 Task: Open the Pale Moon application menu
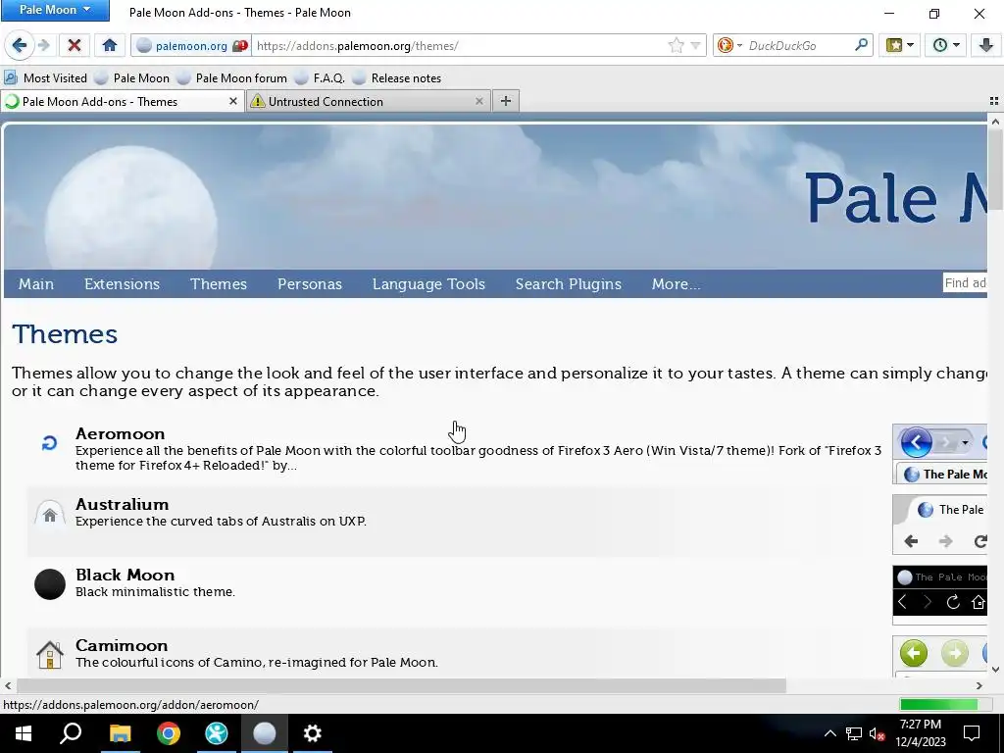tap(55, 10)
